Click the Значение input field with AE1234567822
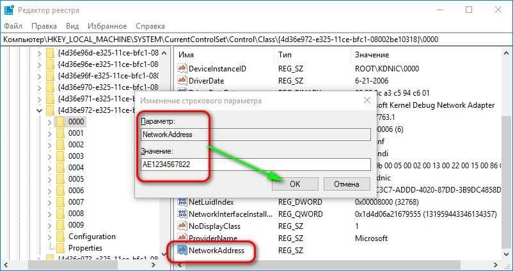 pos(255,165)
